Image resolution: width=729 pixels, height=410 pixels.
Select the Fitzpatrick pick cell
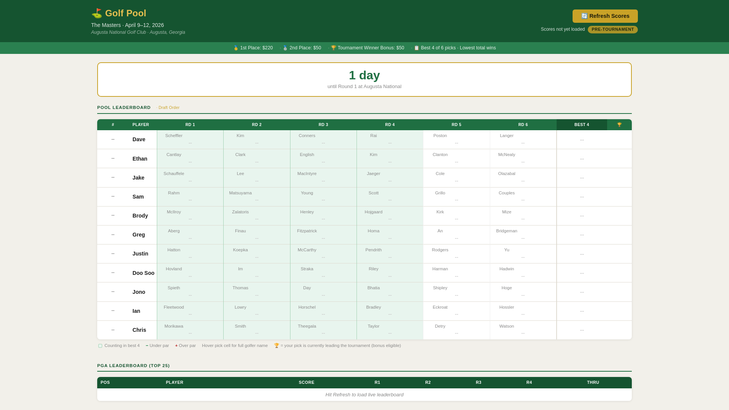323,235
